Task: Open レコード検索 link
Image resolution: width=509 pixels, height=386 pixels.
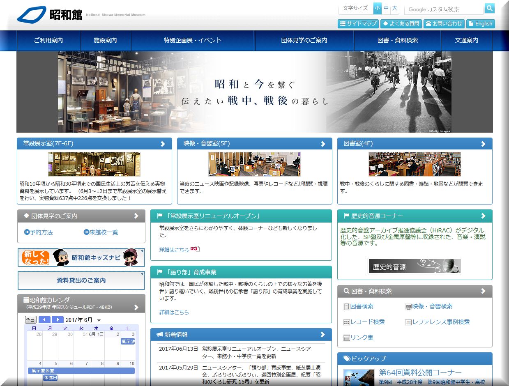Action: coord(364,322)
